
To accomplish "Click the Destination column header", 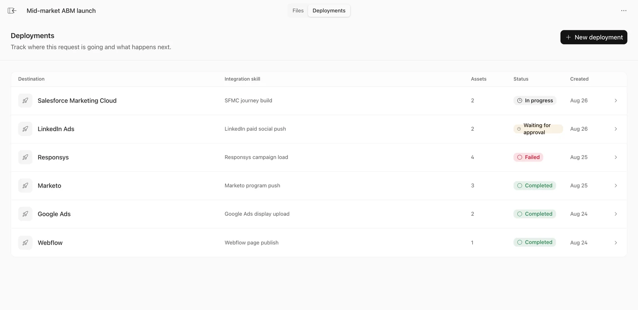I will [x=31, y=79].
